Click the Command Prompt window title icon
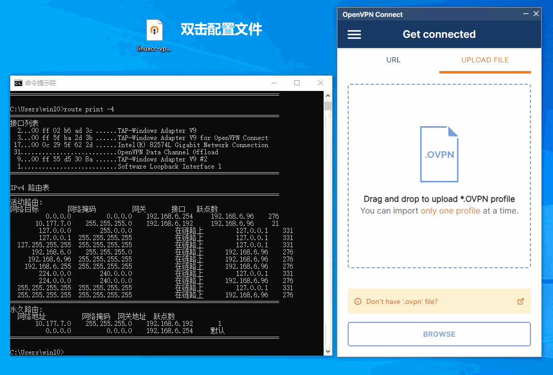Image resolution: width=553 pixels, height=375 pixels. [x=18, y=83]
